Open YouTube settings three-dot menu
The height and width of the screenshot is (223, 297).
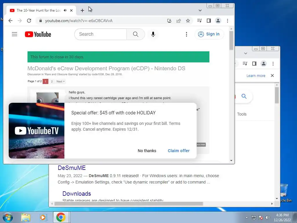pyautogui.click(x=186, y=34)
